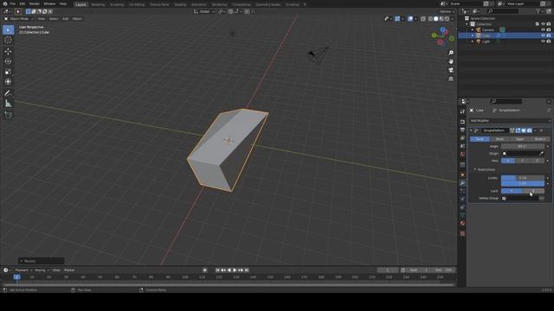Screen dimensions: 554x311
Task: Open the Edit menu
Action: point(23,3)
